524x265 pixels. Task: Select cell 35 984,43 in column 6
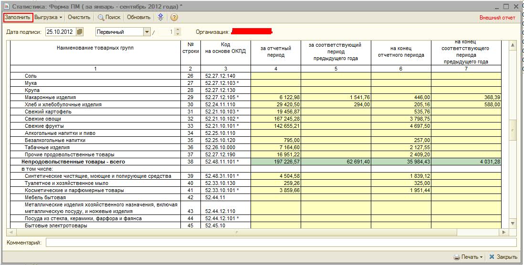[401, 162]
